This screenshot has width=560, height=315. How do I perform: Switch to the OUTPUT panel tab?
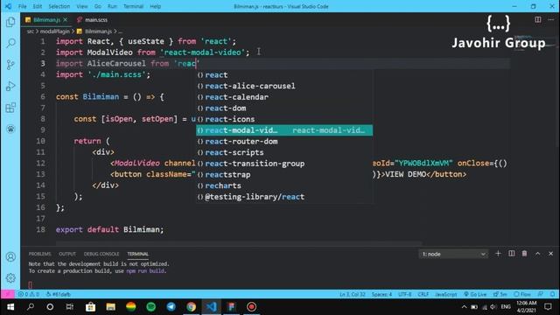[67, 254]
